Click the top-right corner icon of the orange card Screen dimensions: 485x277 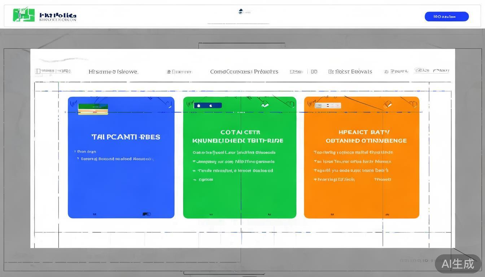pyautogui.click(x=413, y=105)
